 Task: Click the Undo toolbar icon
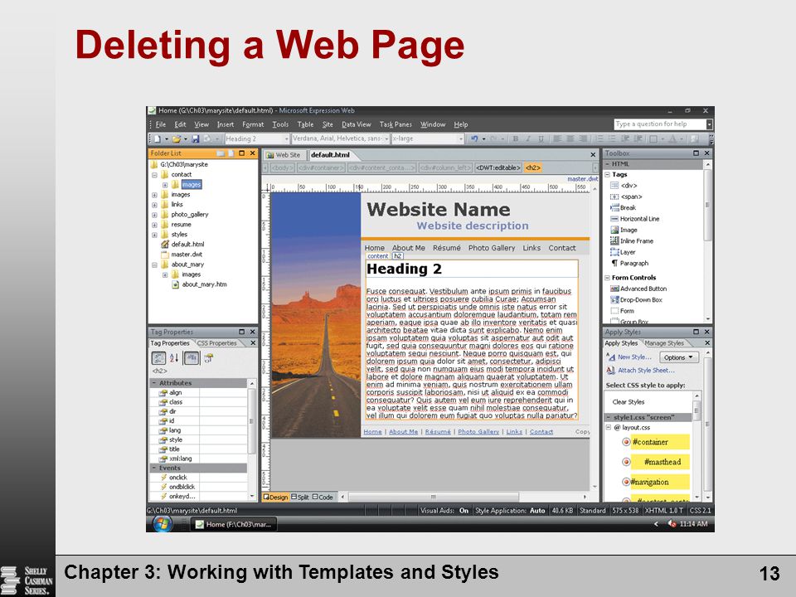point(474,138)
